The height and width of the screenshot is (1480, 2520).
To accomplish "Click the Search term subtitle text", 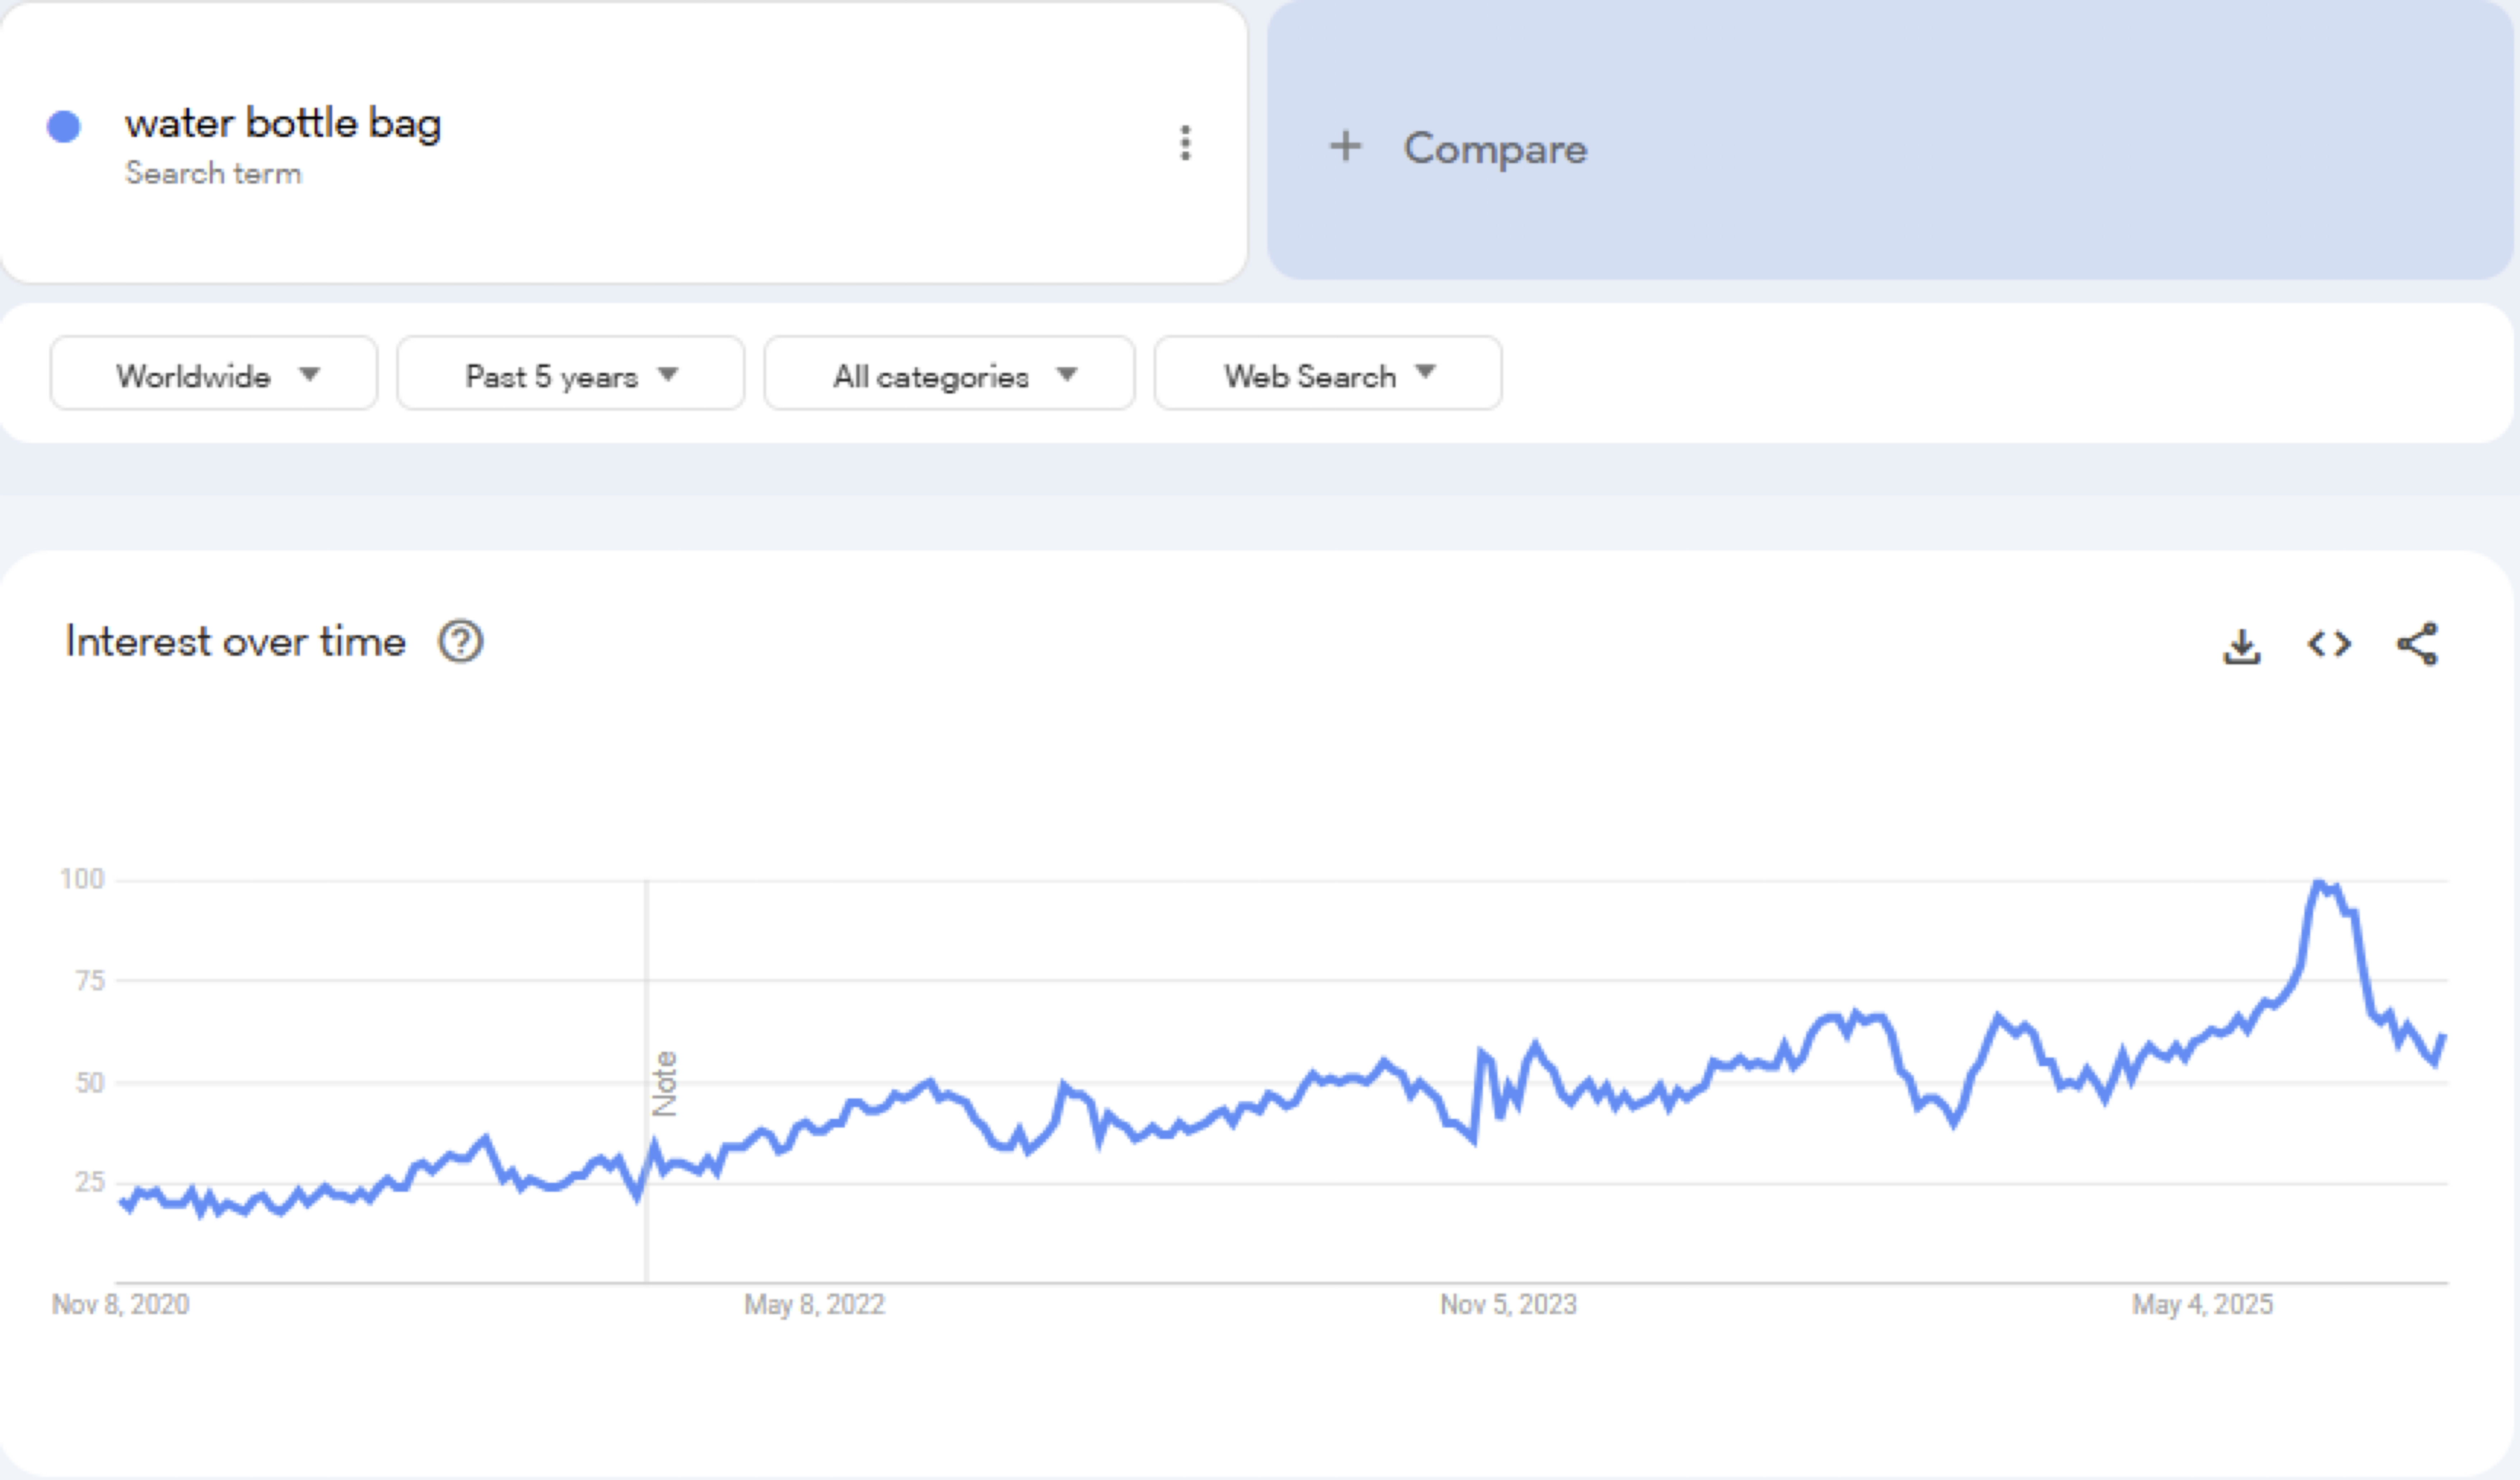I will (213, 174).
